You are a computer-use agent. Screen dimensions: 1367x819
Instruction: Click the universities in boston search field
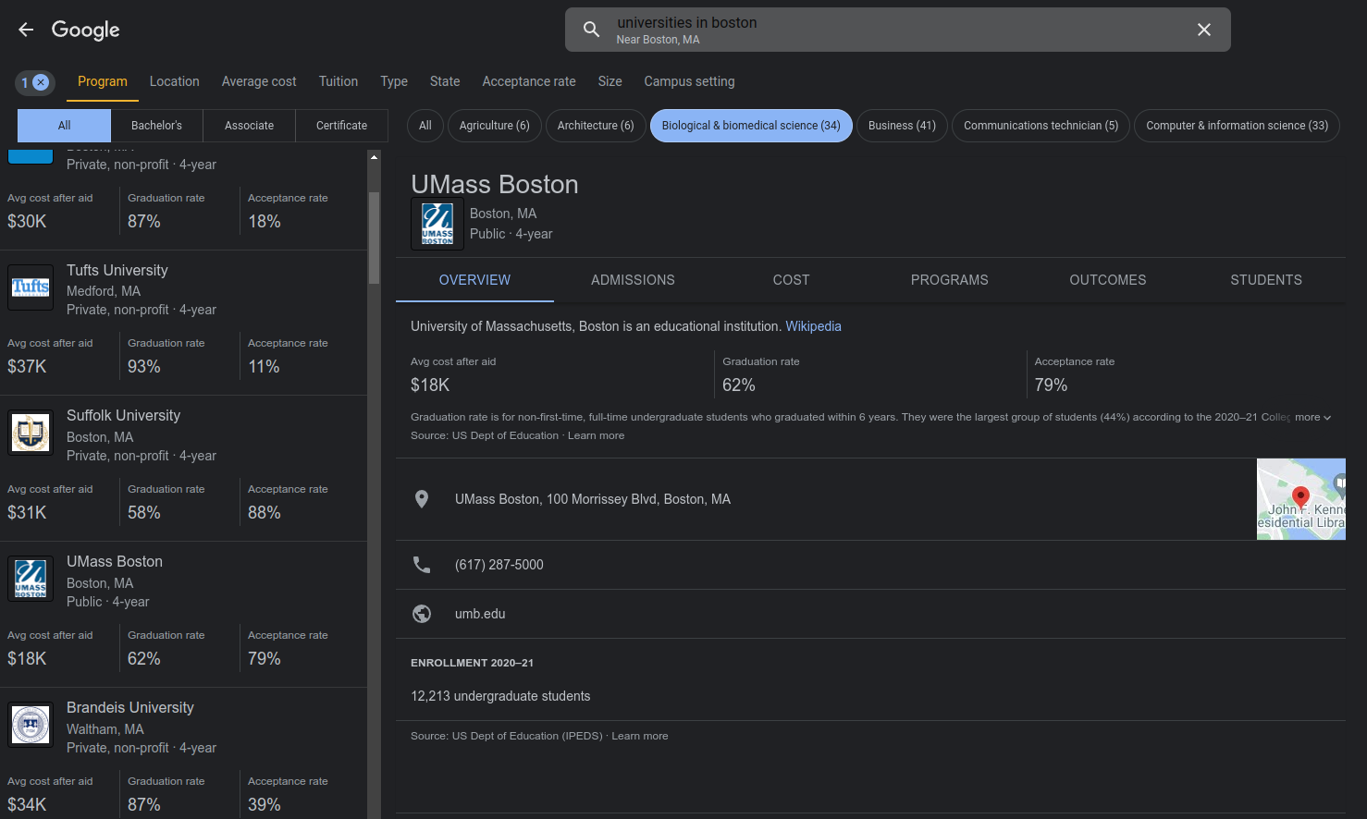[x=898, y=30]
